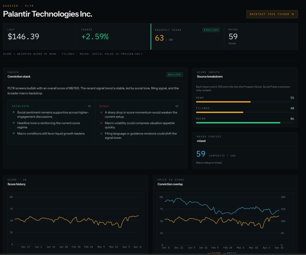Click the News value 55
The height and width of the screenshot is (255, 306).
click(292, 97)
